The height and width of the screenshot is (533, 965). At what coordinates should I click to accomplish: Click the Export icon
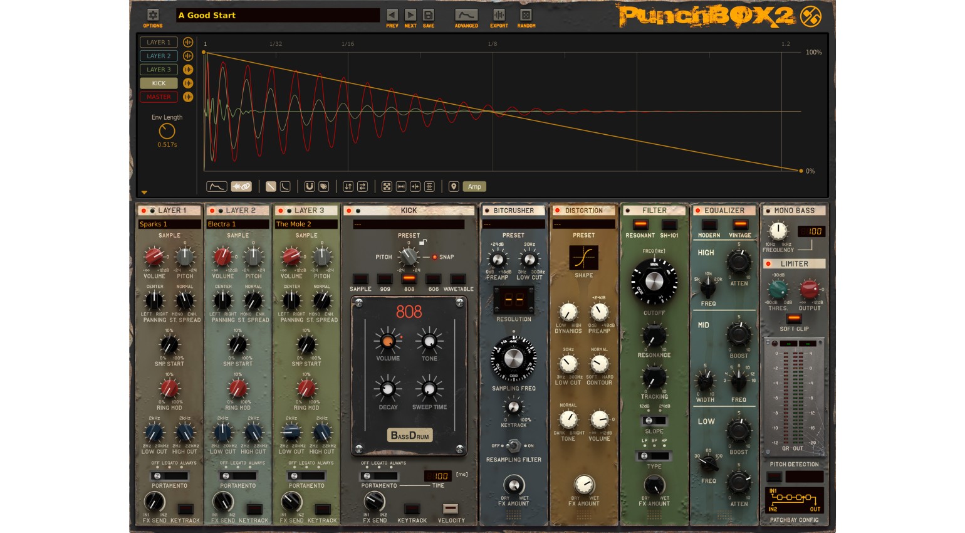coord(499,15)
